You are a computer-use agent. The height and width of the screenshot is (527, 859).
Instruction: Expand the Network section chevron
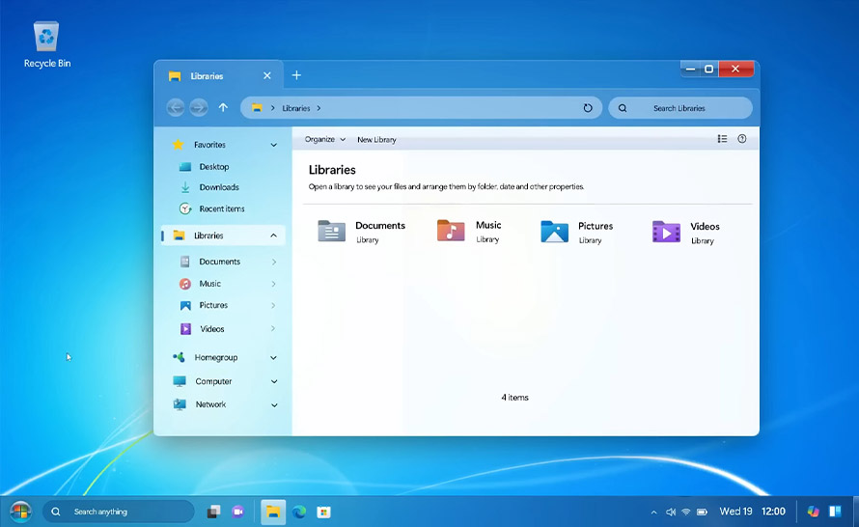273,405
